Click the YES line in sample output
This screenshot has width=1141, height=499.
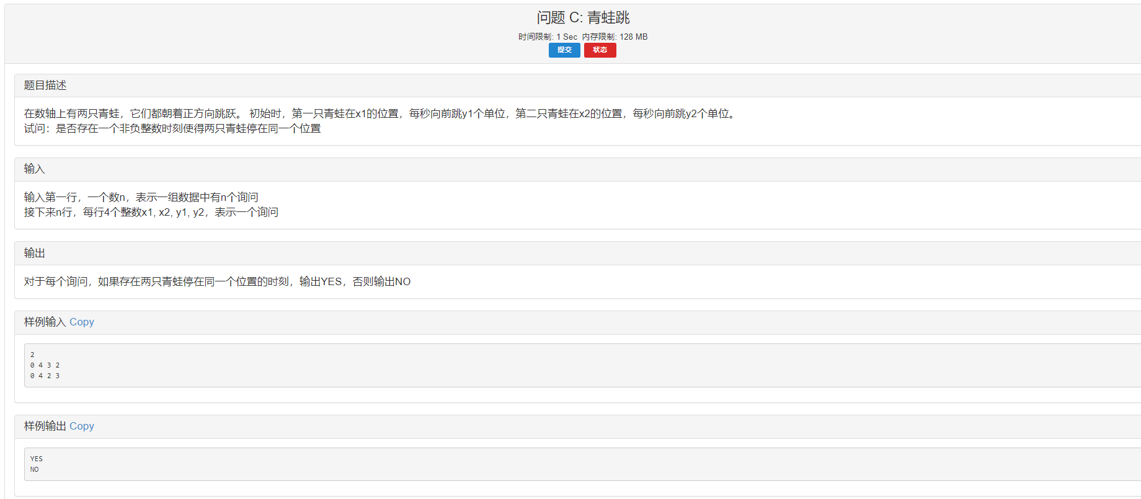tap(37, 459)
